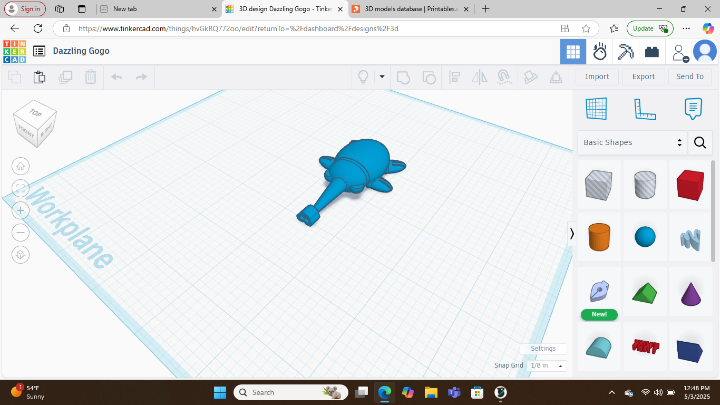720x405 pixels.
Task: Click the Home view button
Action: [21, 166]
